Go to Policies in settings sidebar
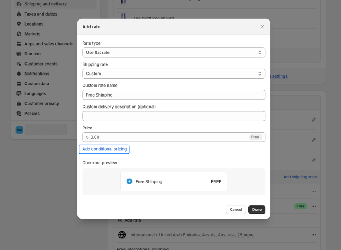Image resolution: width=341 pixels, height=250 pixels. (x=32, y=114)
